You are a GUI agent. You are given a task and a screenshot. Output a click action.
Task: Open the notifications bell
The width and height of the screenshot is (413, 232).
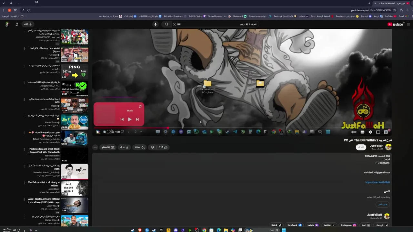17,24
